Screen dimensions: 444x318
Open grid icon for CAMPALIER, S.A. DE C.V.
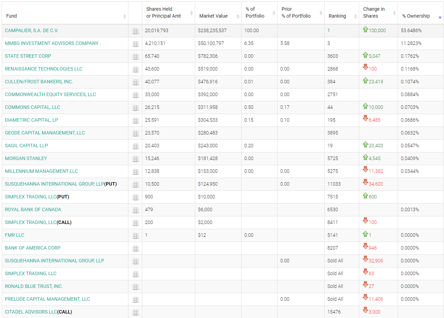coord(136,31)
